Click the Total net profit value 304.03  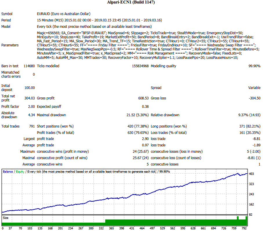(x=30, y=98)
